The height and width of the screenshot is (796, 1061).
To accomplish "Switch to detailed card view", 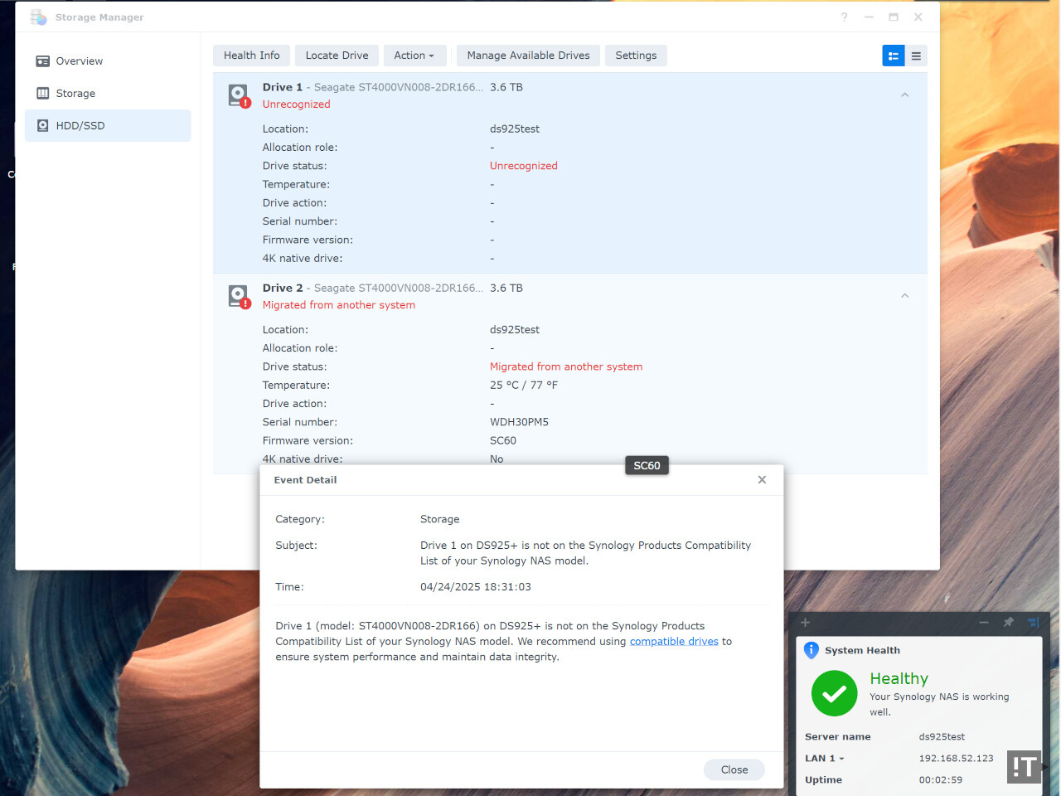I will click(894, 56).
